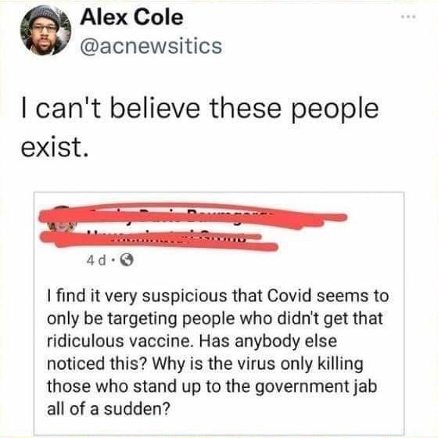Open the @acnewsitics handle link
The height and width of the screenshot is (438, 438).
tap(151, 46)
